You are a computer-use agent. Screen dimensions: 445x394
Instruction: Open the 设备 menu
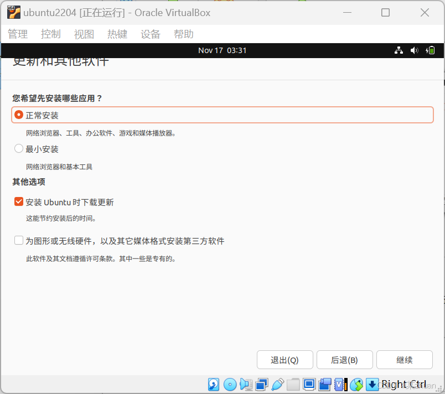click(x=151, y=34)
